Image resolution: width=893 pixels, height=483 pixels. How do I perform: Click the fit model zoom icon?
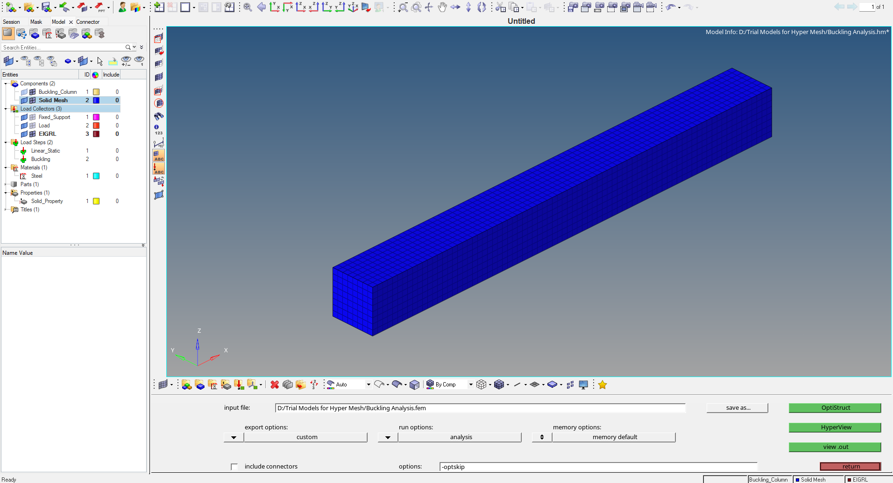tap(248, 7)
